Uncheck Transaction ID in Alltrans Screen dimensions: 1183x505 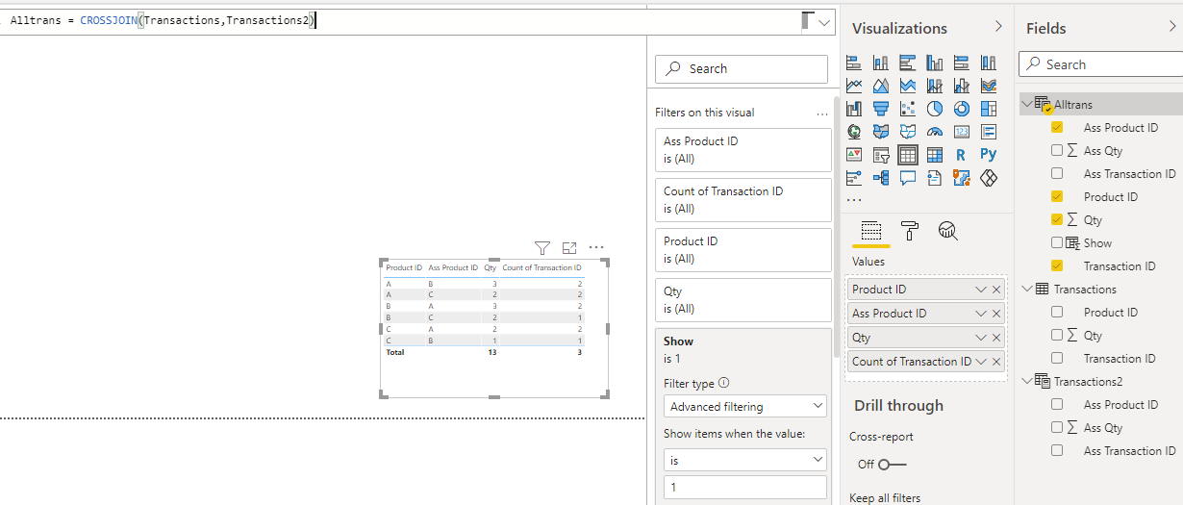1057,265
